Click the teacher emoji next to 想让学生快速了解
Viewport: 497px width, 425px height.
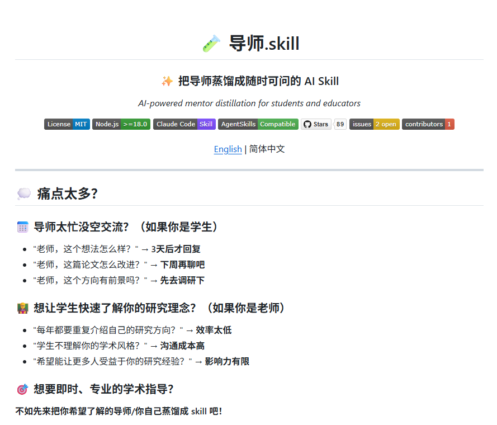[x=22, y=308]
